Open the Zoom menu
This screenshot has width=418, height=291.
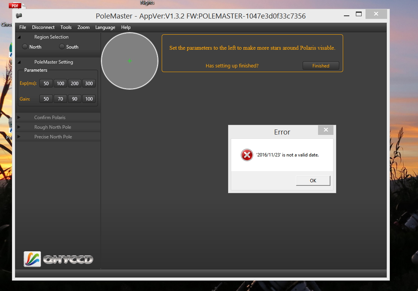click(83, 27)
